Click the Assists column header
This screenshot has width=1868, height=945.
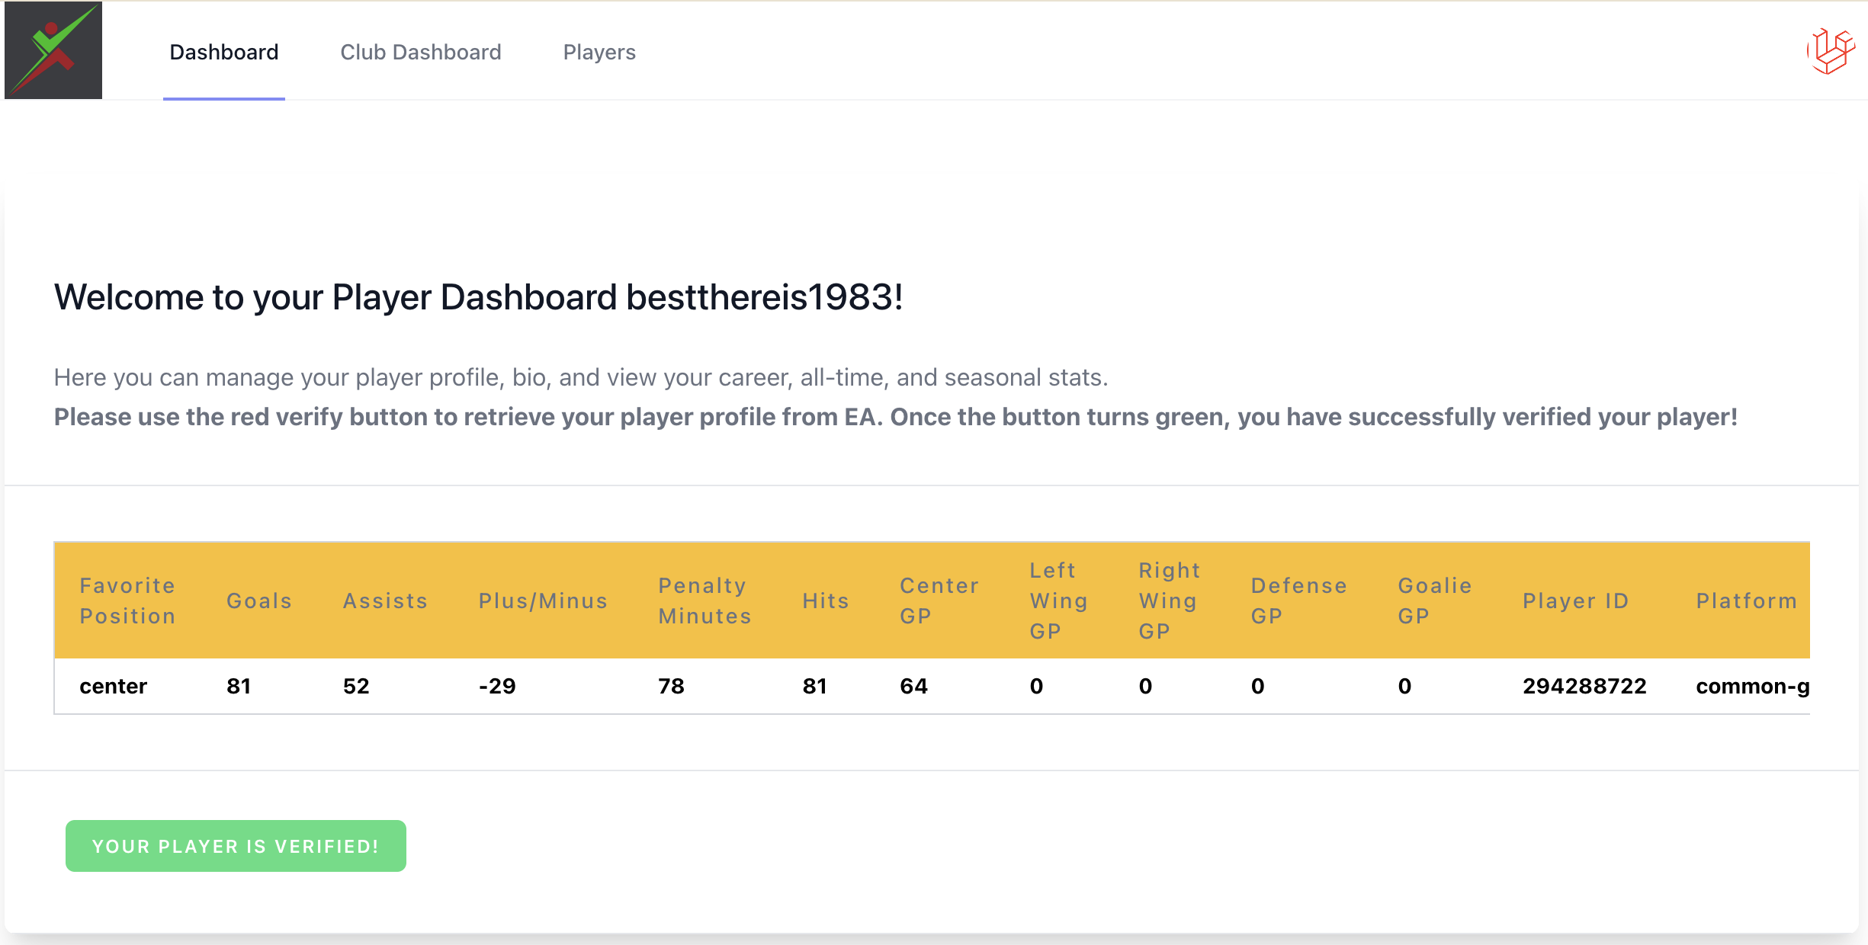[385, 601]
